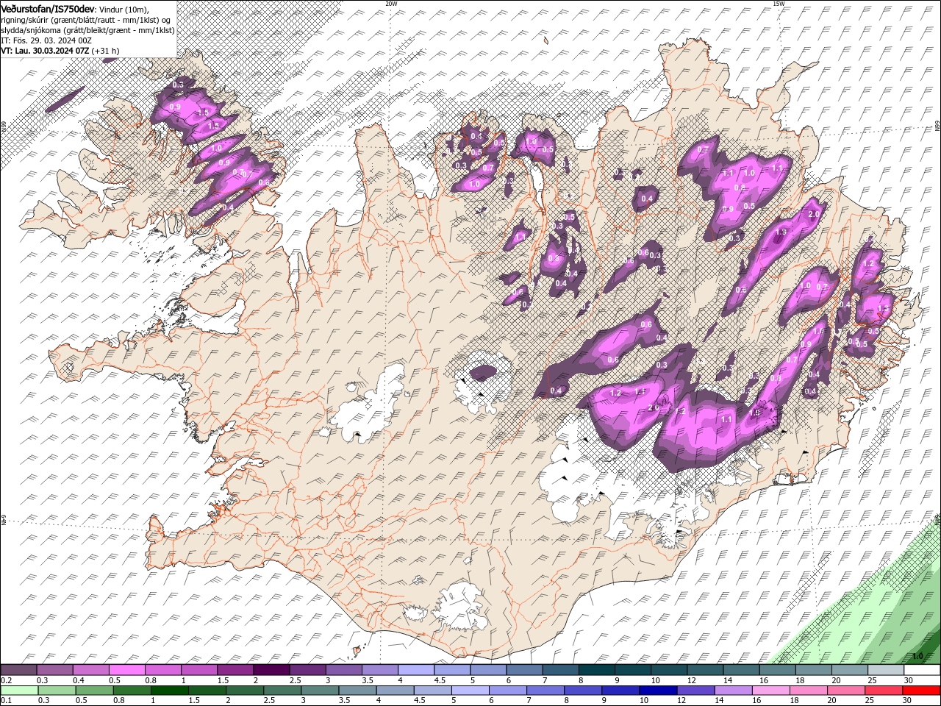Click the '0.2' label on the snow scale
This screenshot has height=706, width=941.
click(x=6, y=680)
